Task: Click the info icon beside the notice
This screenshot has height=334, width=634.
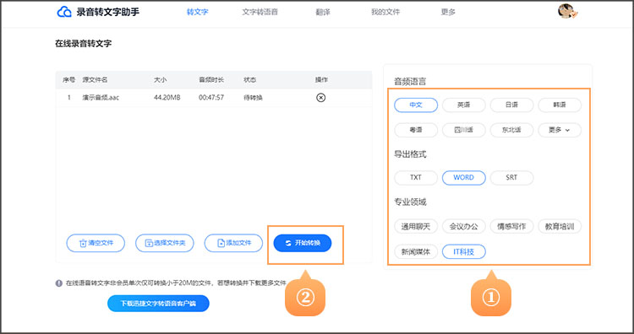Action: 58,283
